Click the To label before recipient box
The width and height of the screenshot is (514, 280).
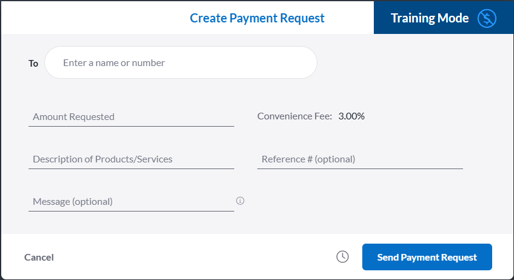coord(33,63)
